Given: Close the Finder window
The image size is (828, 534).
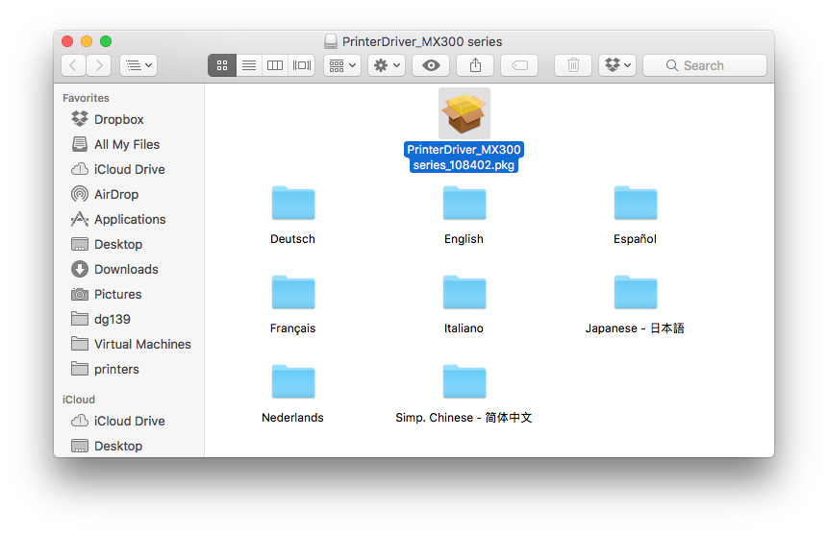Looking at the screenshot, I should (67, 41).
